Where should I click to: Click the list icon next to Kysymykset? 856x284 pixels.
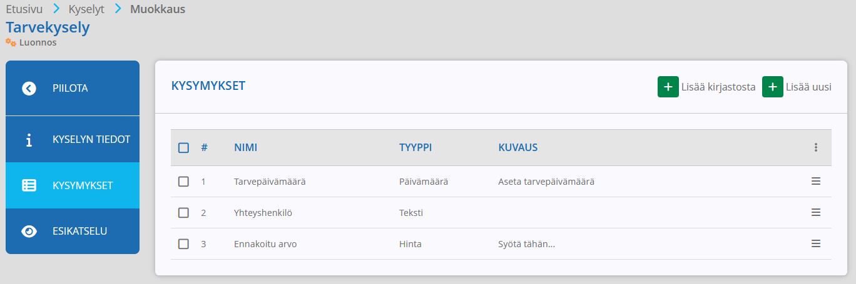click(x=29, y=185)
